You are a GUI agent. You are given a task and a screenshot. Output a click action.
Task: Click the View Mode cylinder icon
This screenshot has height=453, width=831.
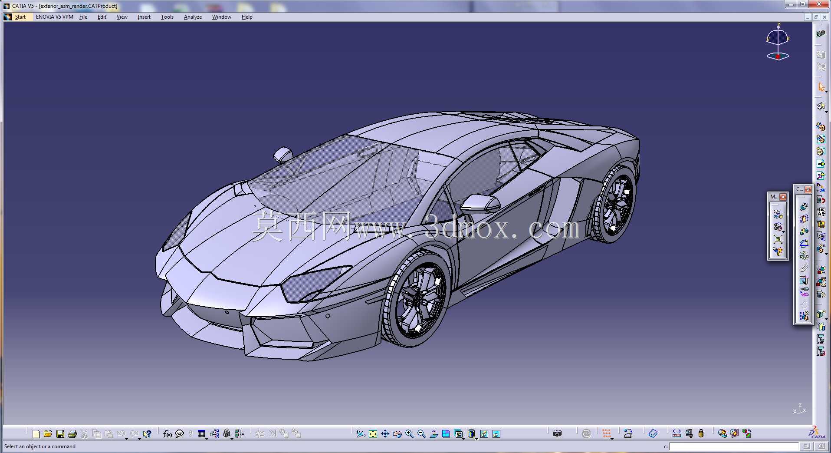click(x=471, y=433)
